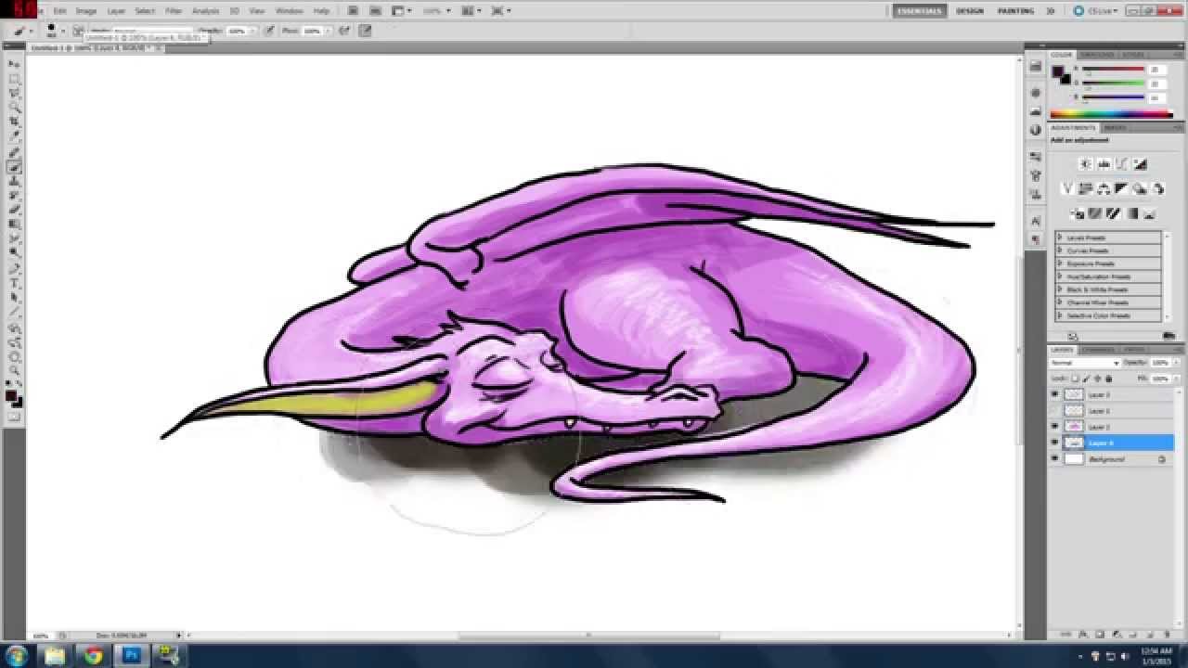Select the Type tool
Screen dimensions: 1188x668
pyautogui.click(x=14, y=283)
